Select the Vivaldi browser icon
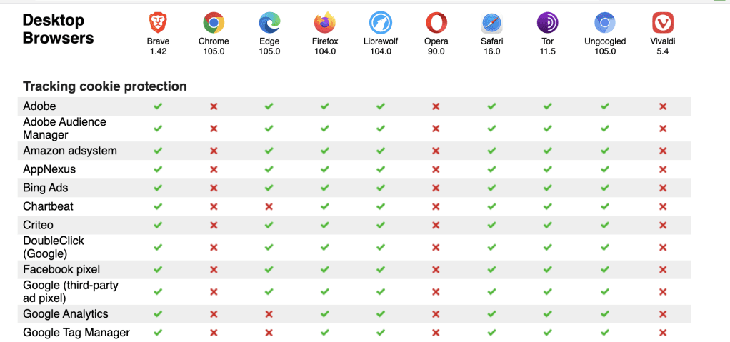This screenshot has height=342, width=730. [x=662, y=23]
